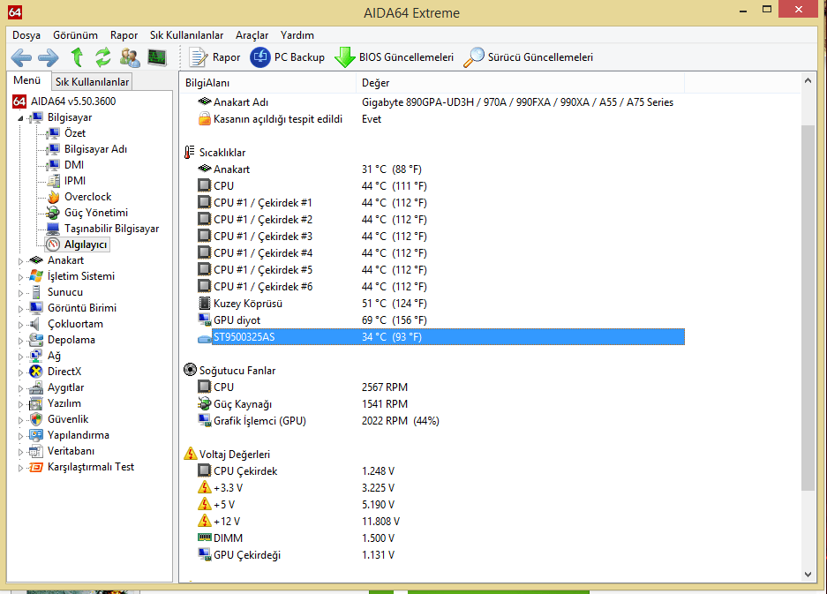
Task: Expand the Görüntü Birimi tree node
Action: (x=20, y=309)
